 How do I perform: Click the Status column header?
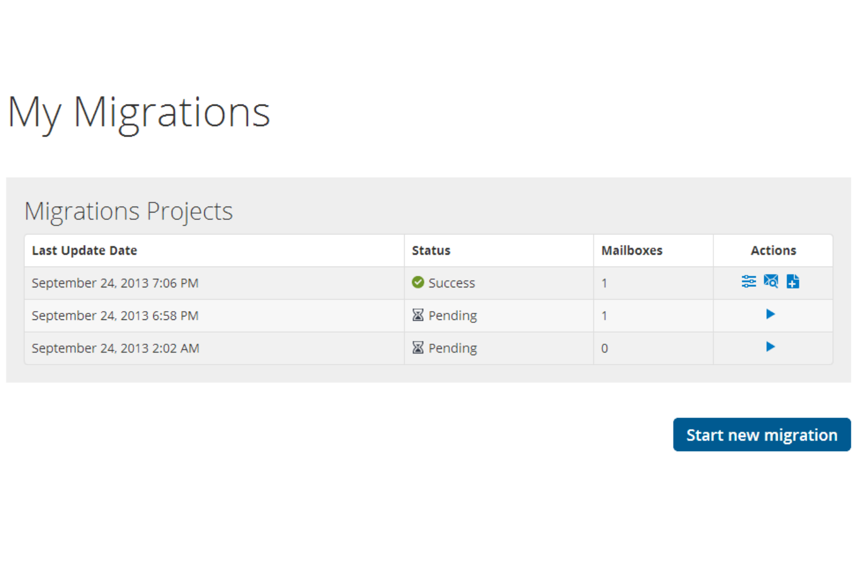[x=431, y=250]
